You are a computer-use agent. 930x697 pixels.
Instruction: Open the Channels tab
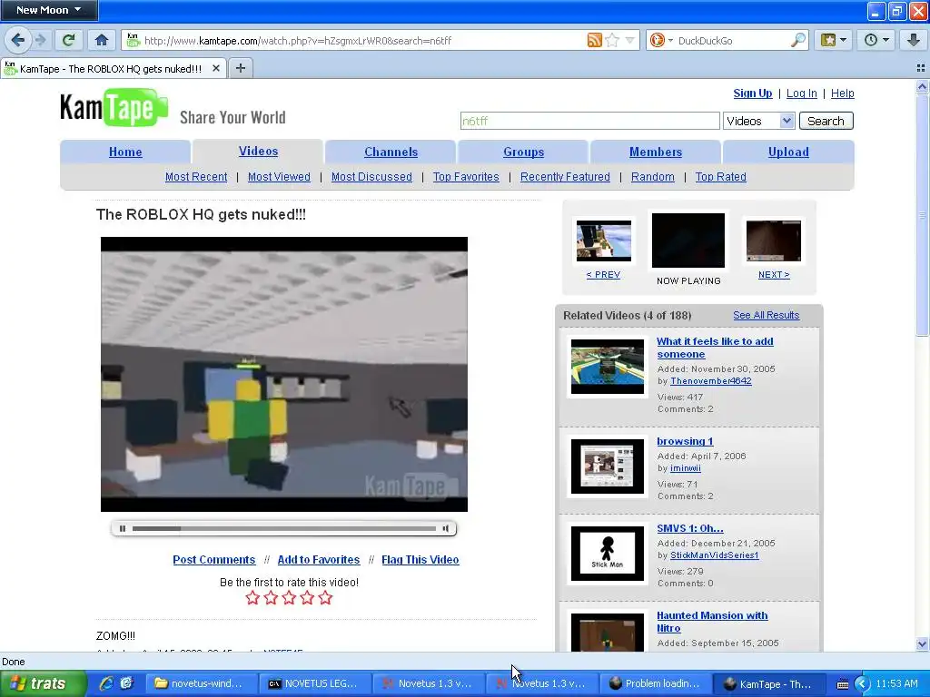tap(391, 152)
